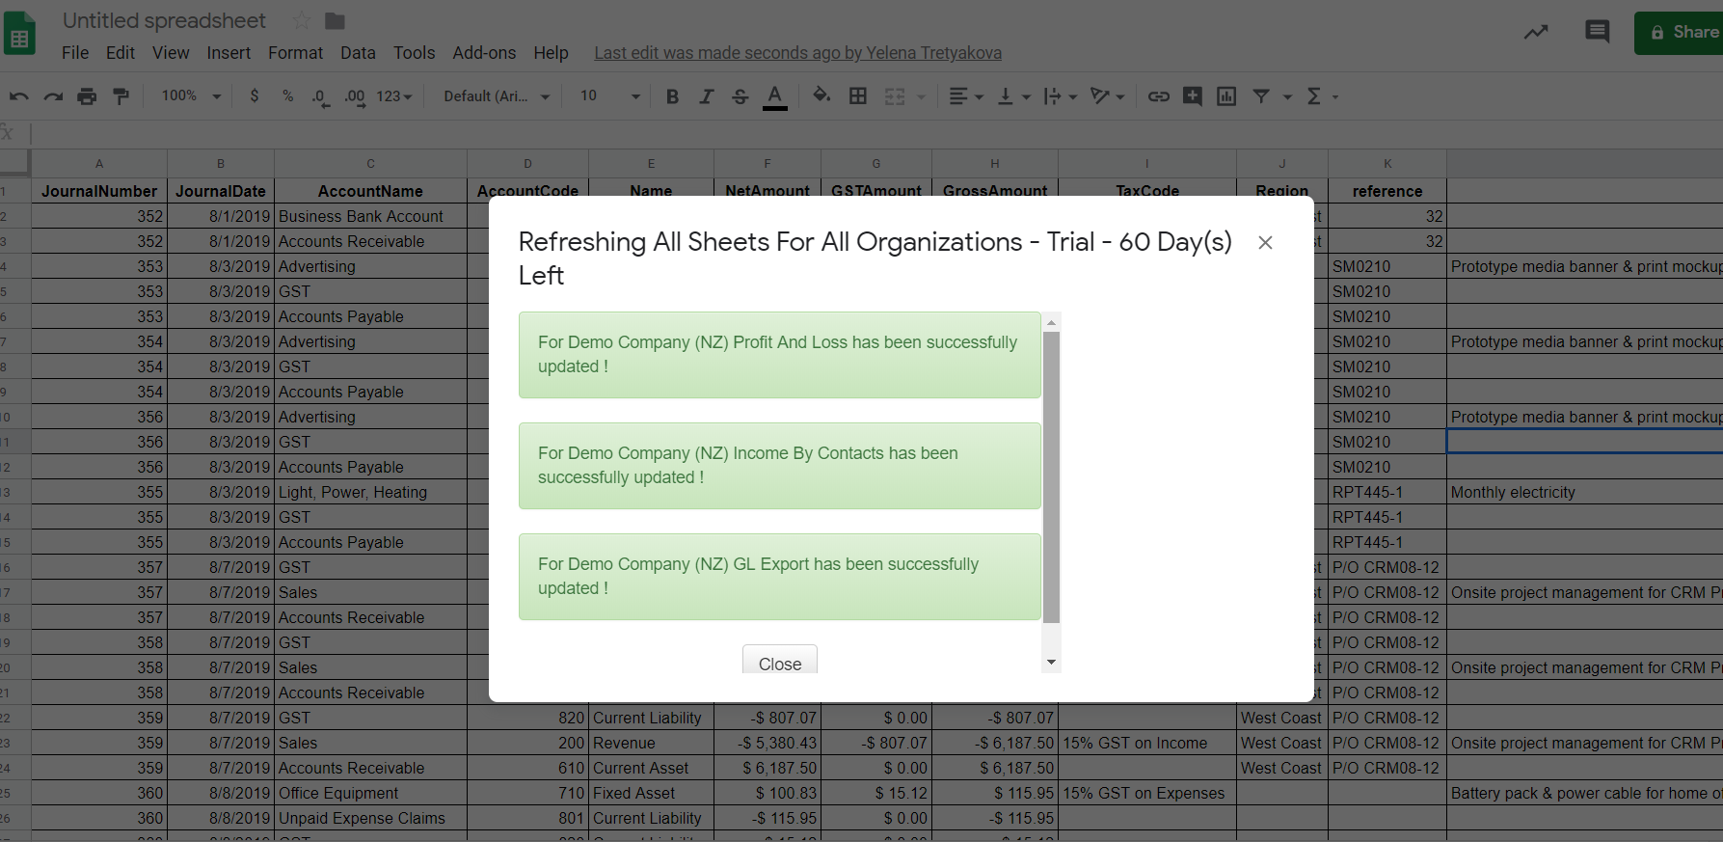Click the dialog scrollbar down arrow
The width and height of the screenshot is (1723, 842).
pyautogui.click(x=1051, y=663)
